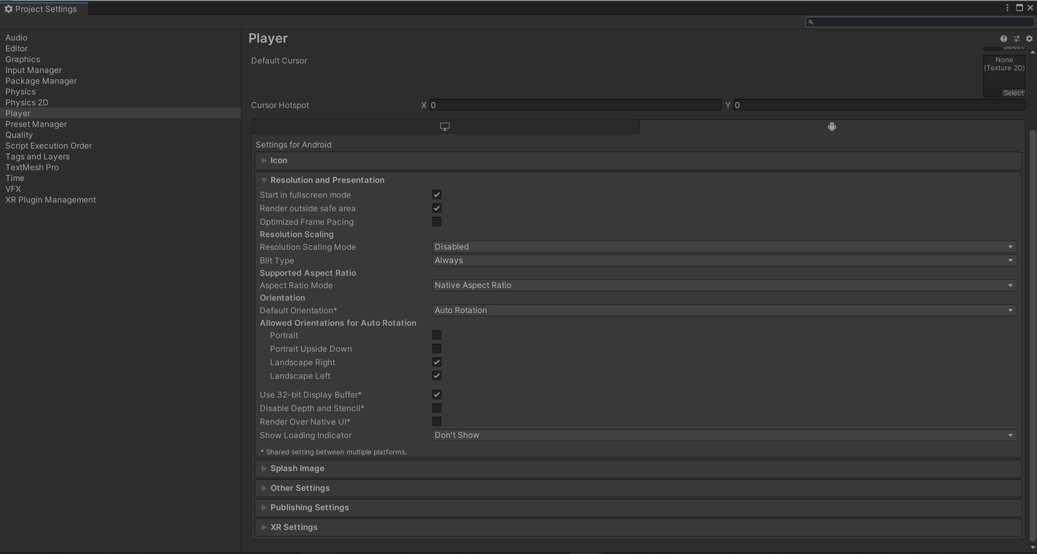Image resolution: width=1037 pixels, height=554 pixels.
Task: Expand the Icon section
Action: (x=638, y=161)
